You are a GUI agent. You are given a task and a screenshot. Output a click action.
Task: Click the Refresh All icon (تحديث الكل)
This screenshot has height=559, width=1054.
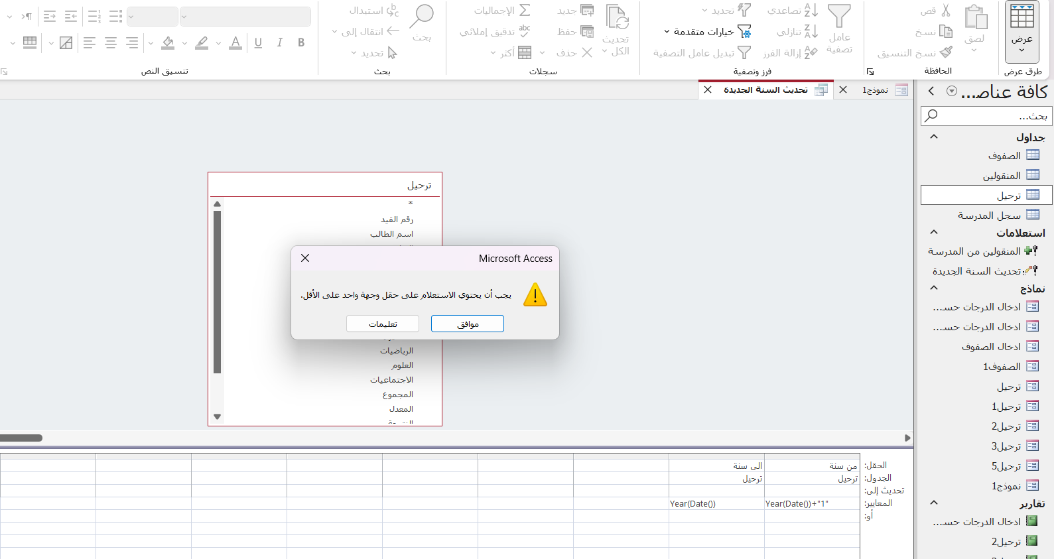[617, 18]
